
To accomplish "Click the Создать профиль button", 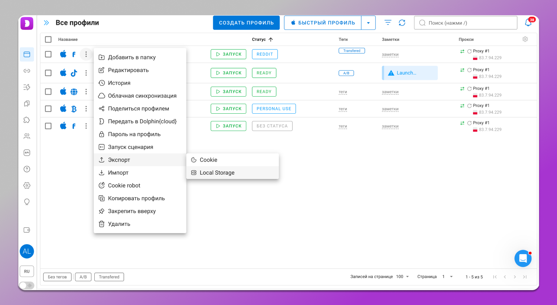I will [246, 23].
